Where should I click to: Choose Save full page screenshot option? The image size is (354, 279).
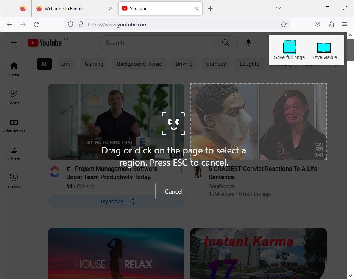point(289,50)
